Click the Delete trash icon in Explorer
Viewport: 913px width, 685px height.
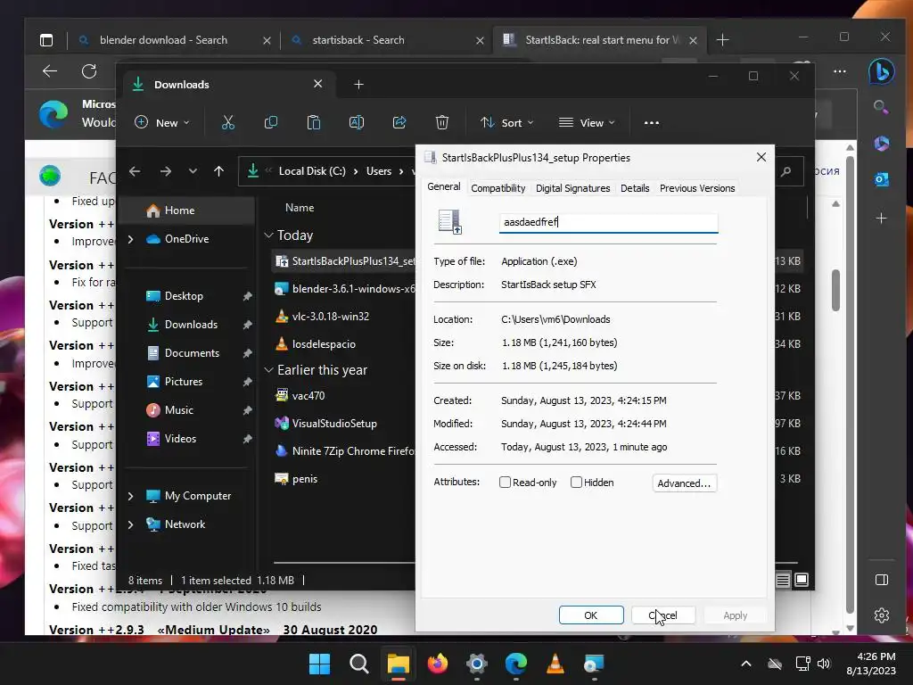(442, 122)
